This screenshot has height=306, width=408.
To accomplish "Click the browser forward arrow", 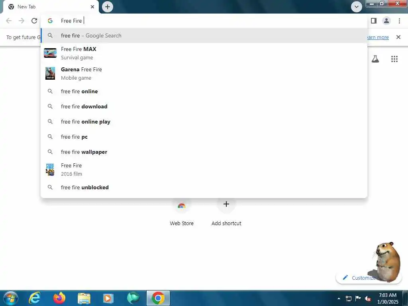I will (22, 21).
